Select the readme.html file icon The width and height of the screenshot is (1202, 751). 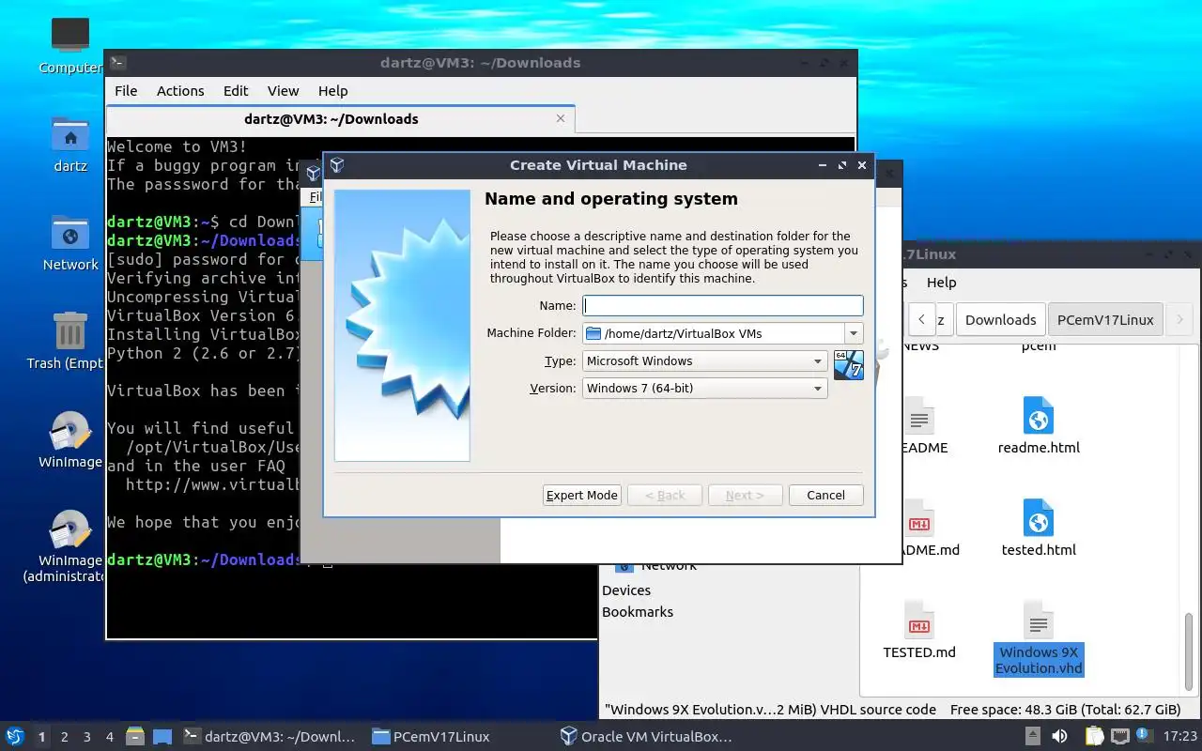(1039, 416)
